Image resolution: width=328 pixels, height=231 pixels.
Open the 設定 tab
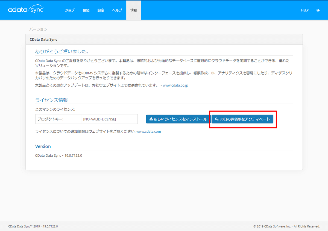point(101,10)
